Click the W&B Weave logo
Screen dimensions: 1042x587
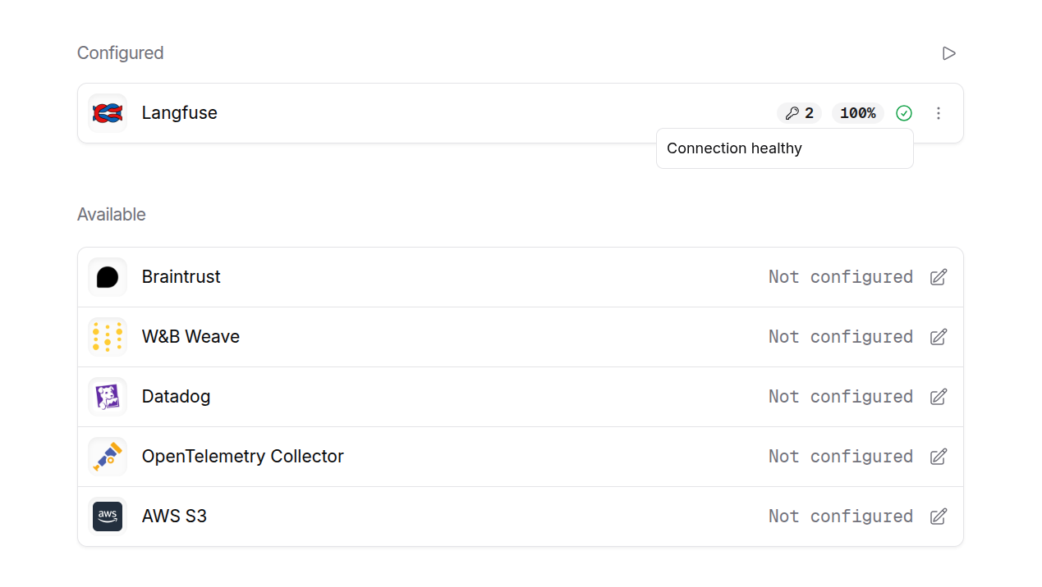pyautogui.click(x=108, y=337)
